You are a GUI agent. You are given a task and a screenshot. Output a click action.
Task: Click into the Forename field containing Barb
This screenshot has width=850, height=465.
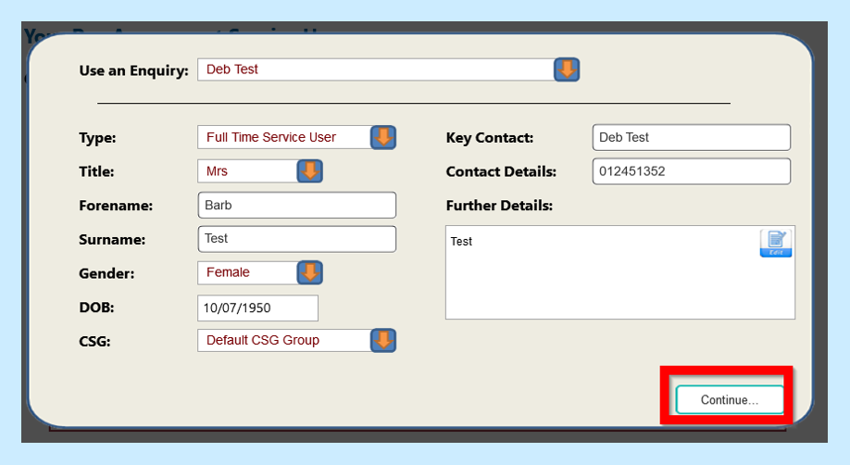click(x=296, y=205)
